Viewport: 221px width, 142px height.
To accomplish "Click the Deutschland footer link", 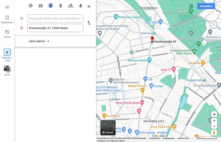I will [x=155, y=138].
